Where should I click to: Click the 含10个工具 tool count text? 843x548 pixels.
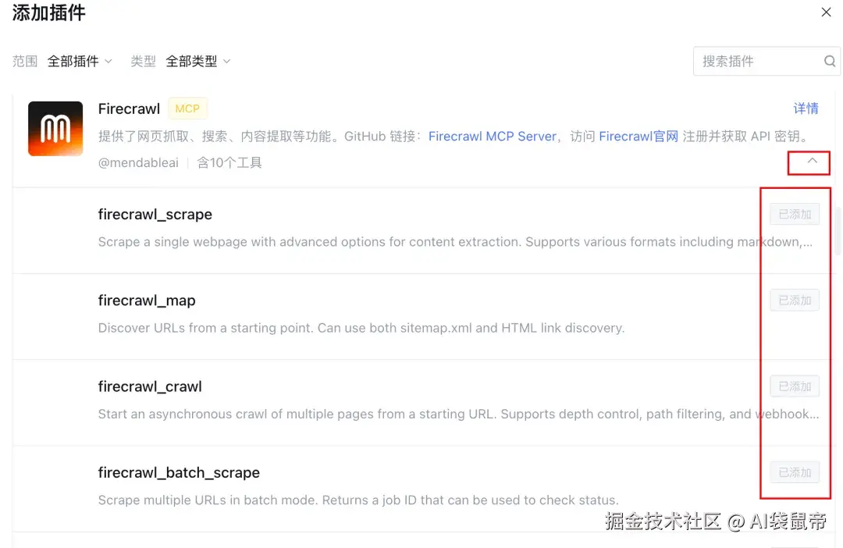(229, 163)
